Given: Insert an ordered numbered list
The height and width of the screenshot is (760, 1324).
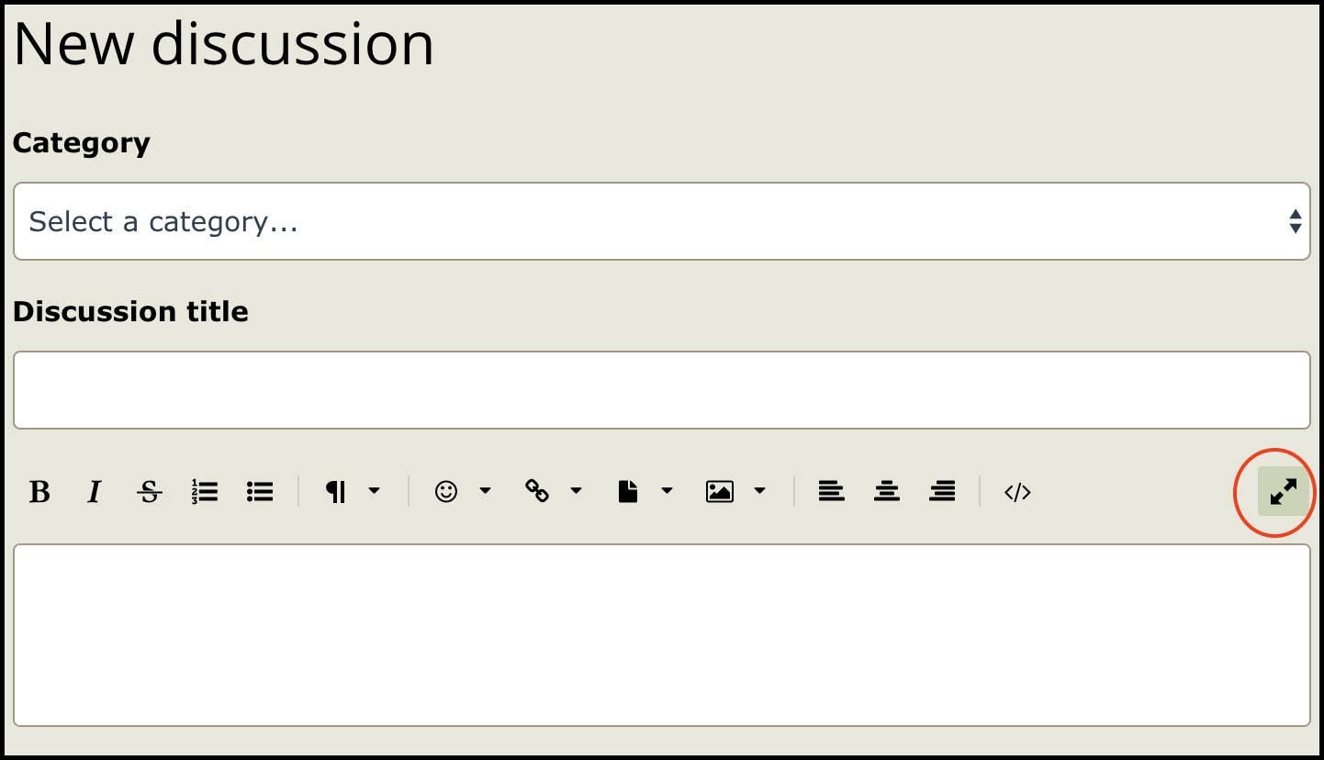Looking at the screenshot, I should [x=205, y=492].
